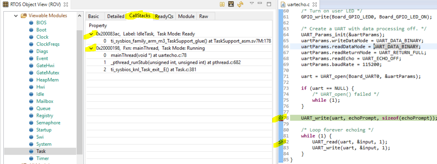The image size is (437, 164).
Task: Click the module tree vertical scrollbar thumb
Action: point(79,92)
